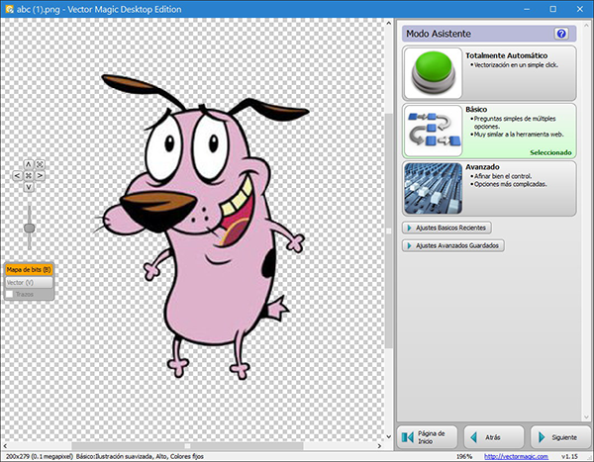
Task: Click the green Seleccionado label
Action: [550, 152]
